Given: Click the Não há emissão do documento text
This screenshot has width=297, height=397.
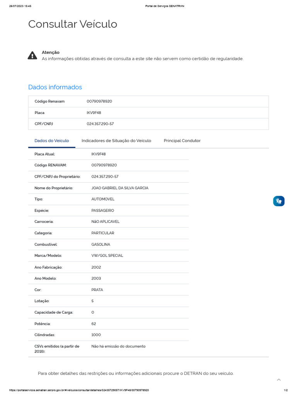Looking at the screenshot, I should pyautogui.click(x=118, y=346).
